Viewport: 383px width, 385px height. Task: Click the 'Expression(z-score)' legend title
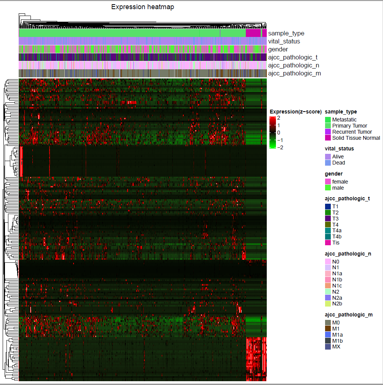click(296, 112)
